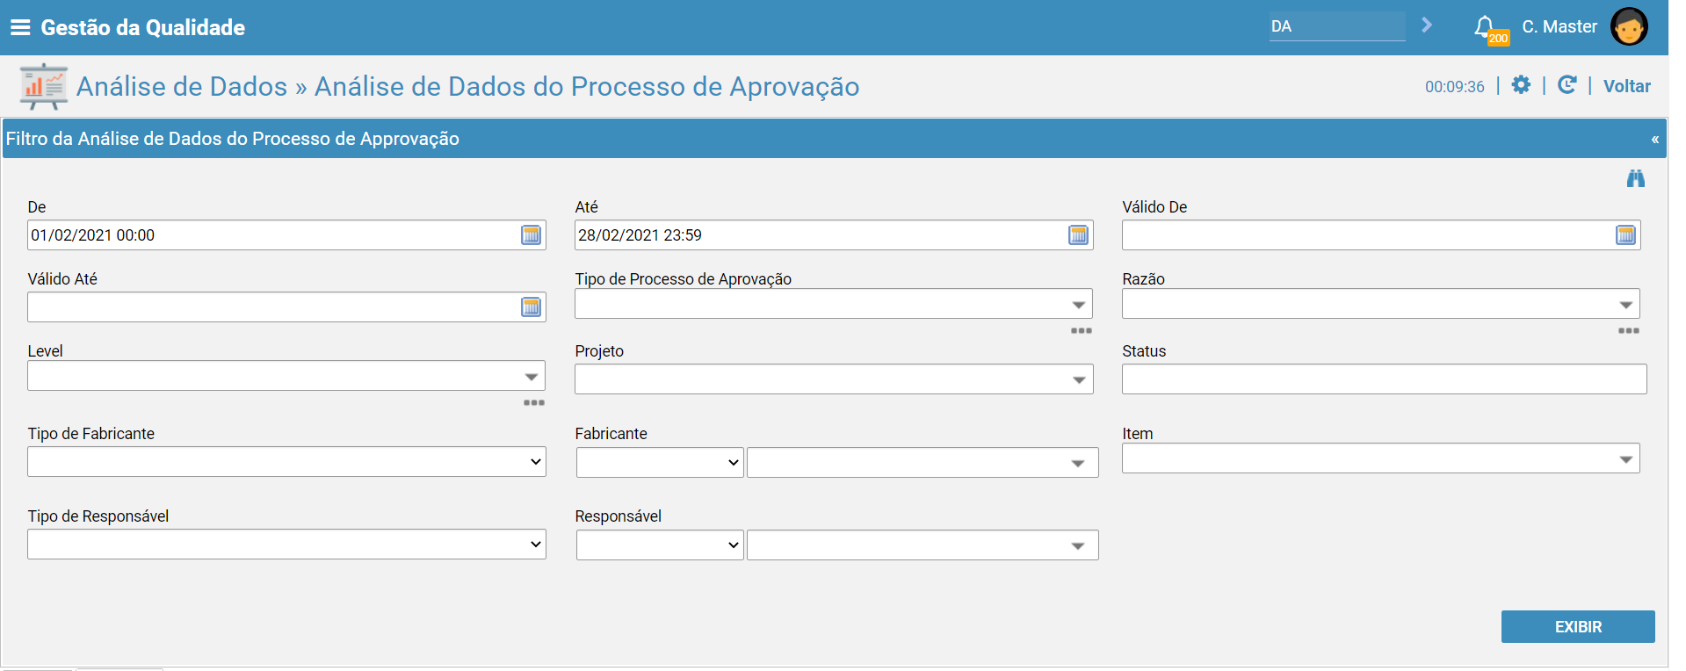Open the hamburger main menu
Screen dimensions: 1686x671
(x=19, y=27)
